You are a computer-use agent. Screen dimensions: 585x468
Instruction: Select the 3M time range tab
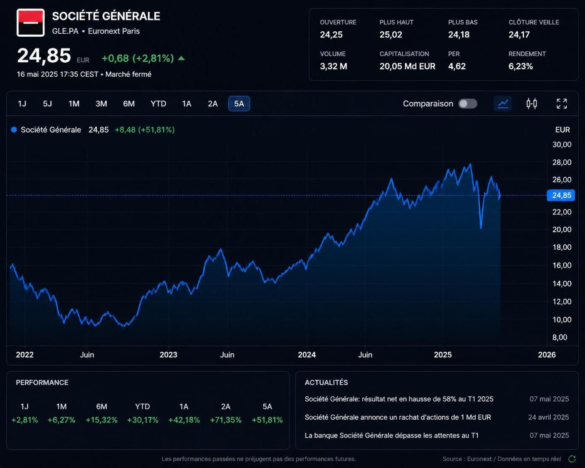pos(101,103)
